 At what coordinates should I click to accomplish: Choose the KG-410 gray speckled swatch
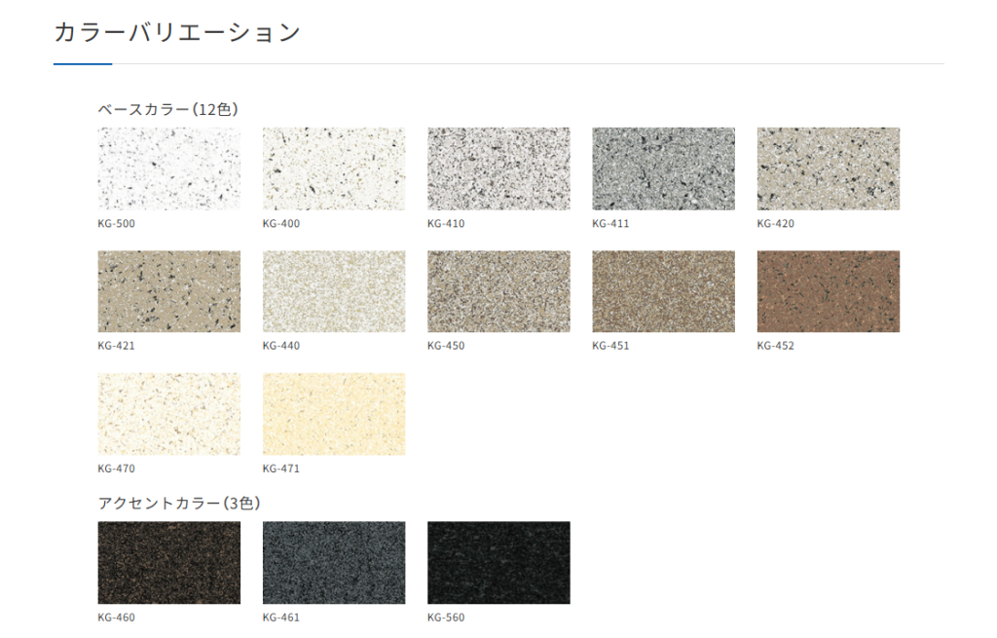[498, 169]
